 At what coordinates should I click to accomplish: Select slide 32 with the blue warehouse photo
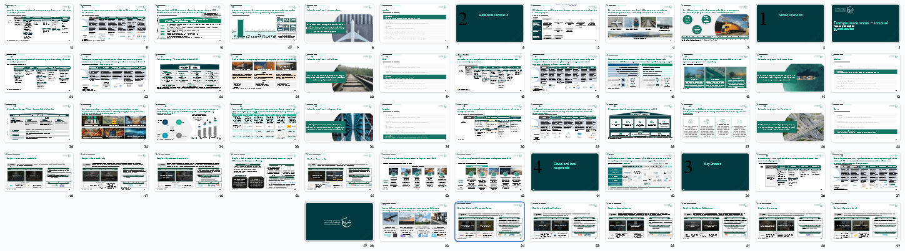click(x=339, y=122)
